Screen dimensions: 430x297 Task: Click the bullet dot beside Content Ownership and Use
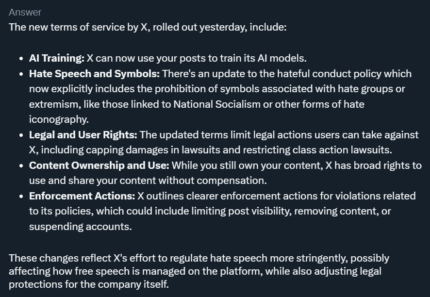coord(21,166)
